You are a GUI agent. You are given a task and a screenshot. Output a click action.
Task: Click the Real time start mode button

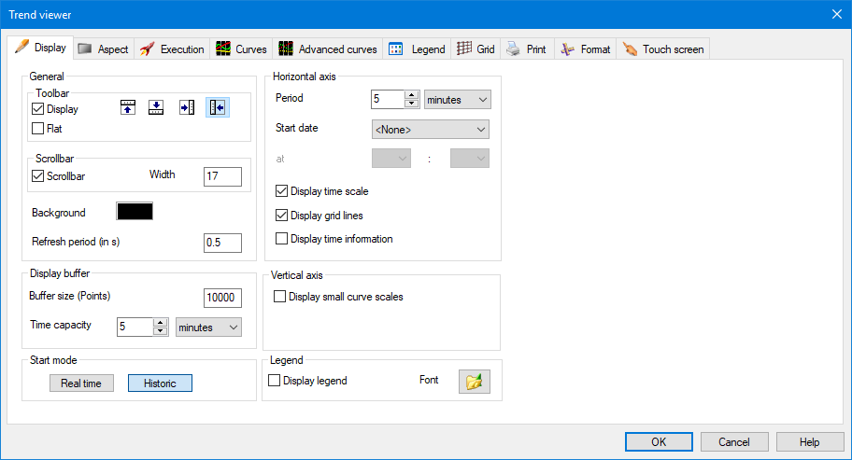[x=81, y=383]
